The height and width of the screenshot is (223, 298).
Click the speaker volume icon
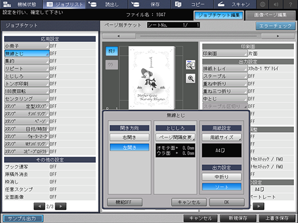[277, 4]
